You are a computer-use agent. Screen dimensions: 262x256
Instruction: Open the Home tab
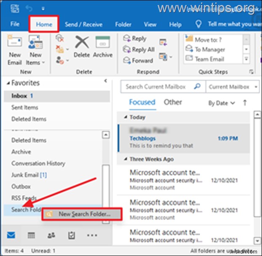tap(44, 24)
